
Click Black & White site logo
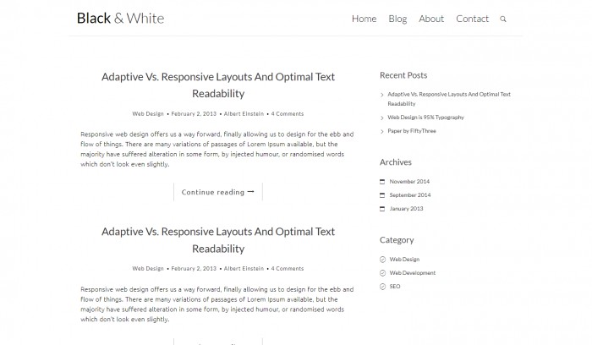coord(120,18)
